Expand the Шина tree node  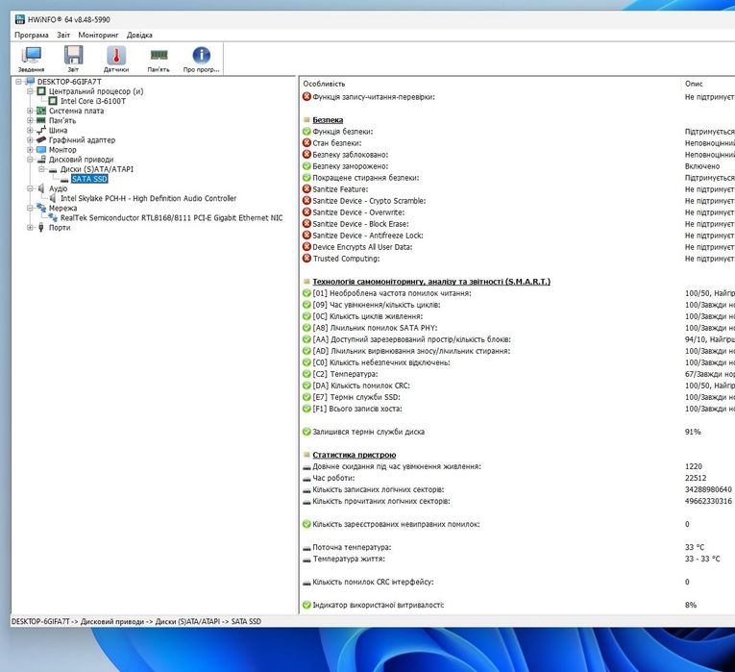point(30,131)
